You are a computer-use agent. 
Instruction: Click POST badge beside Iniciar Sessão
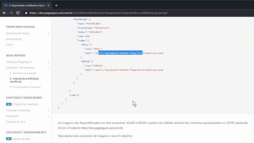(x=9, y=139)
